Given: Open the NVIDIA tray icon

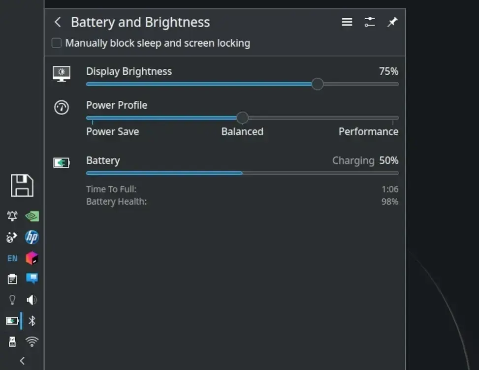Looking at the screenshot, I should coord(32,216).
